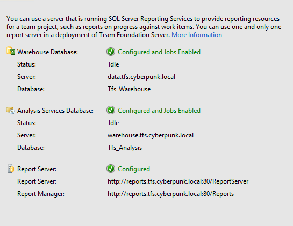The image size is (293, 226).
Task: Click the Analysis Services Database heading label
Action: pos(55,111)
